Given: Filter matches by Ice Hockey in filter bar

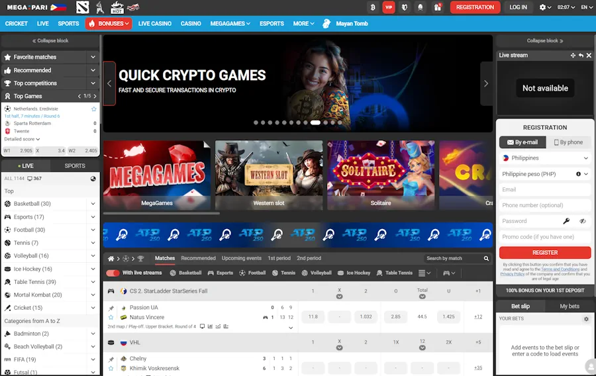Looking at the screenshot, I should (354, 273).
